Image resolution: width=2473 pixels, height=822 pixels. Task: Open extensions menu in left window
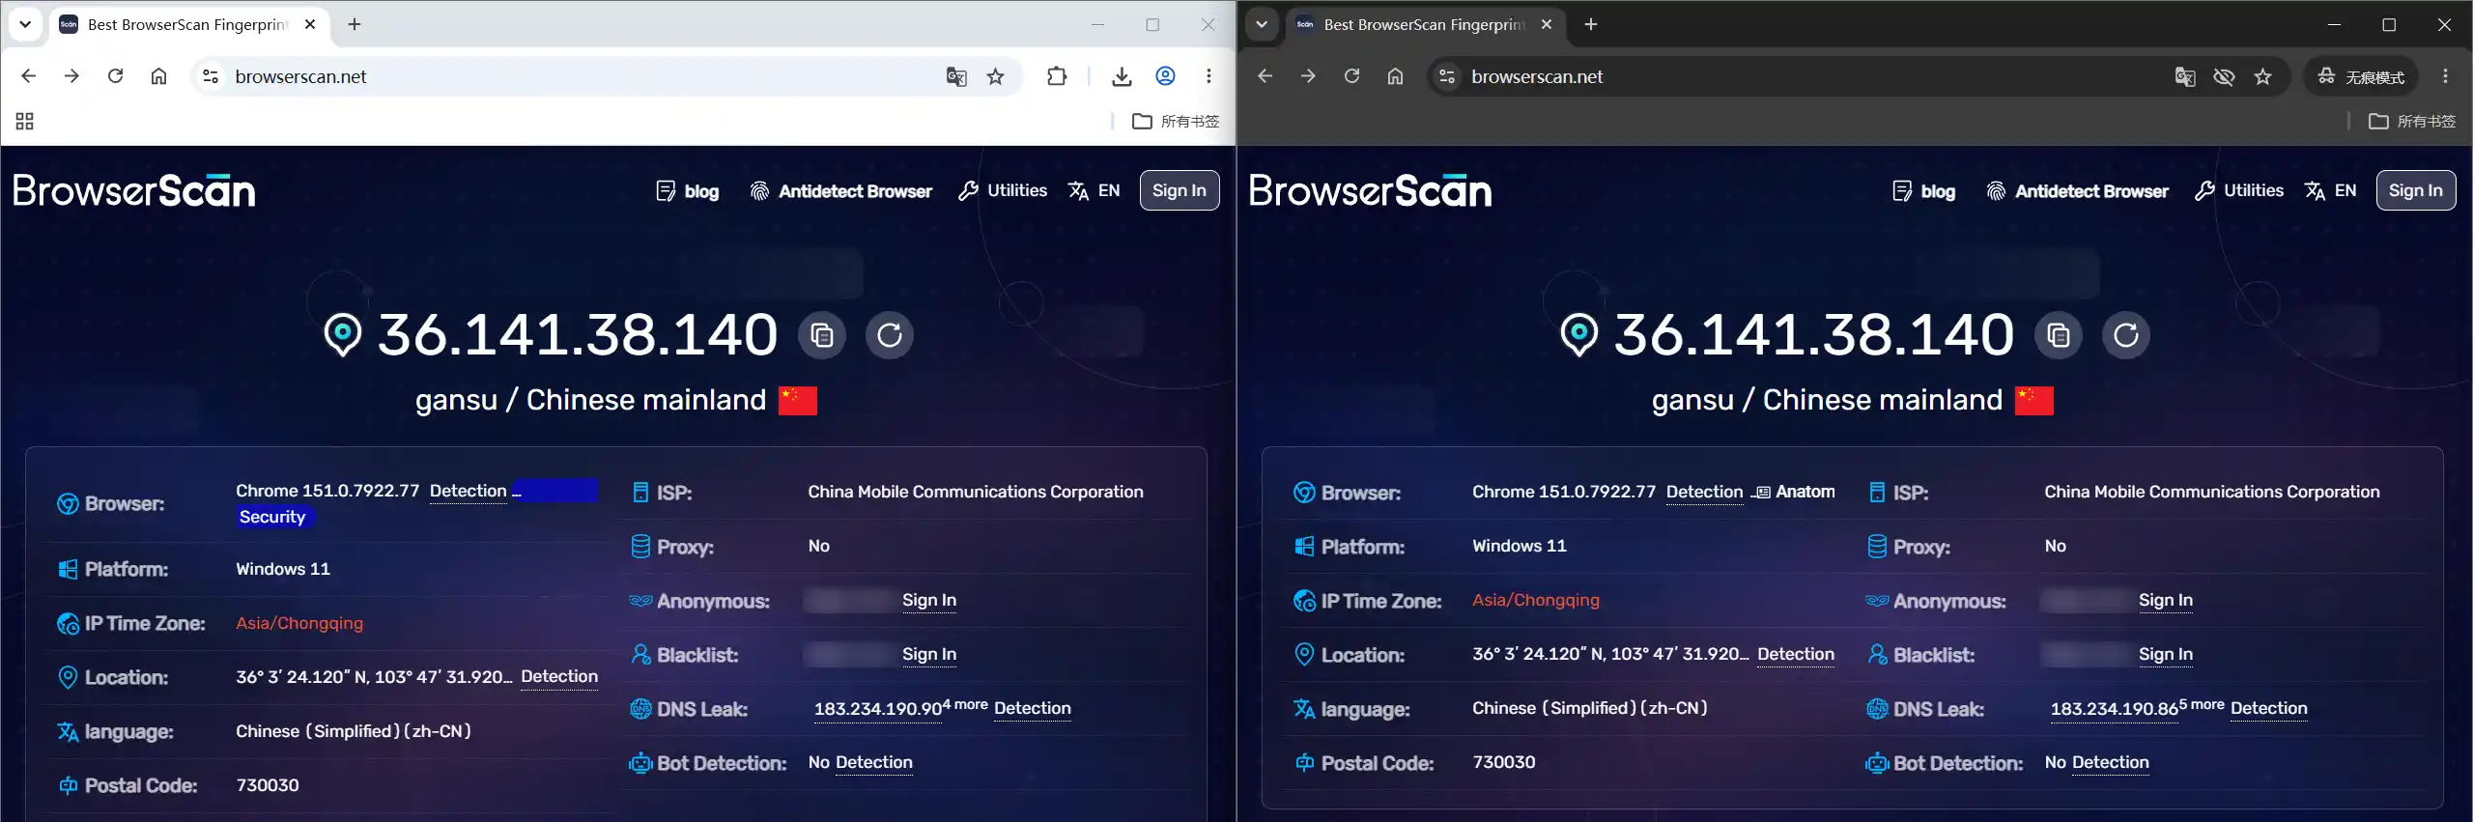[1057, 76]
